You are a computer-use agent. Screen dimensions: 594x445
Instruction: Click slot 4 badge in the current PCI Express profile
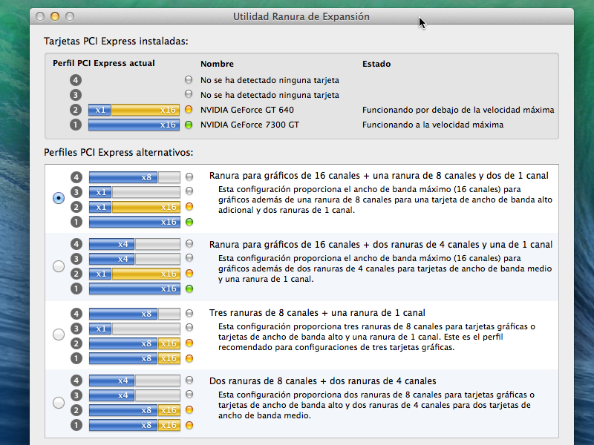point(76,80)
